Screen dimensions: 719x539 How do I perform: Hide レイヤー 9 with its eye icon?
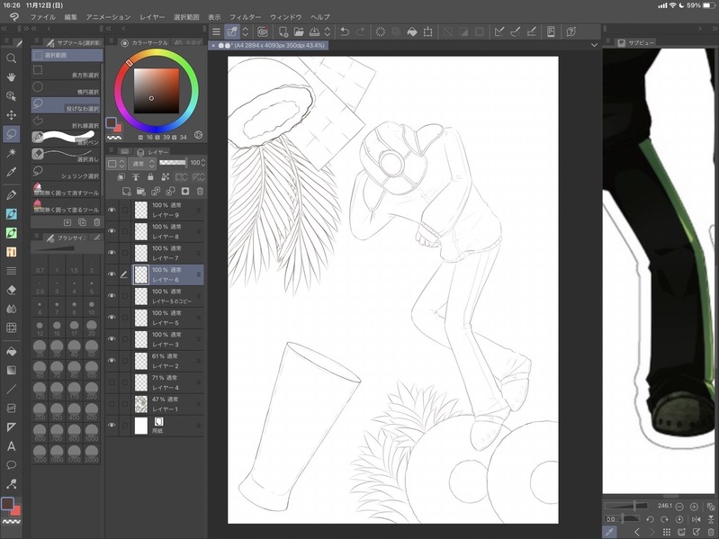click(112, 210)
